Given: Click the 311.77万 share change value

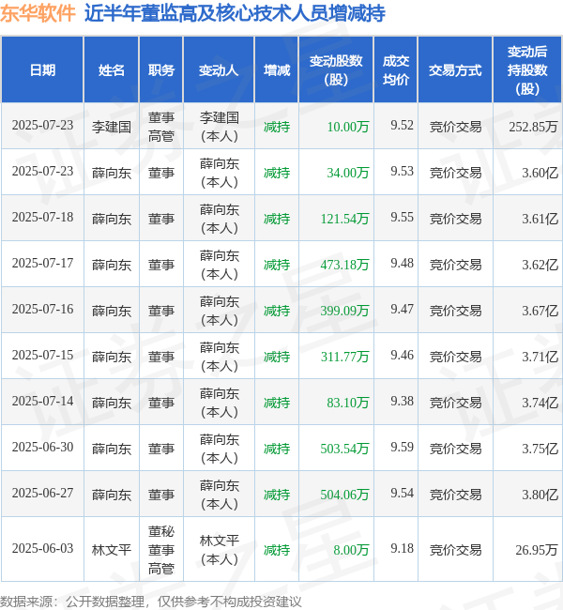Looking at the screenshot, I should pyautogui.click(x=344, y=357).
